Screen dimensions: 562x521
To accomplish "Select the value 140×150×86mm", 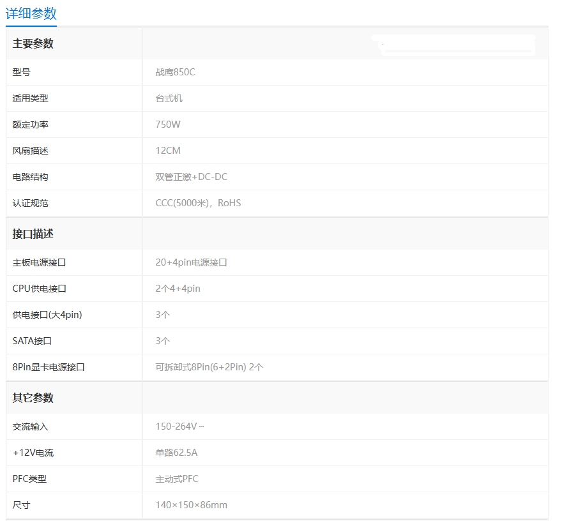I will click(x=192, y=505).
